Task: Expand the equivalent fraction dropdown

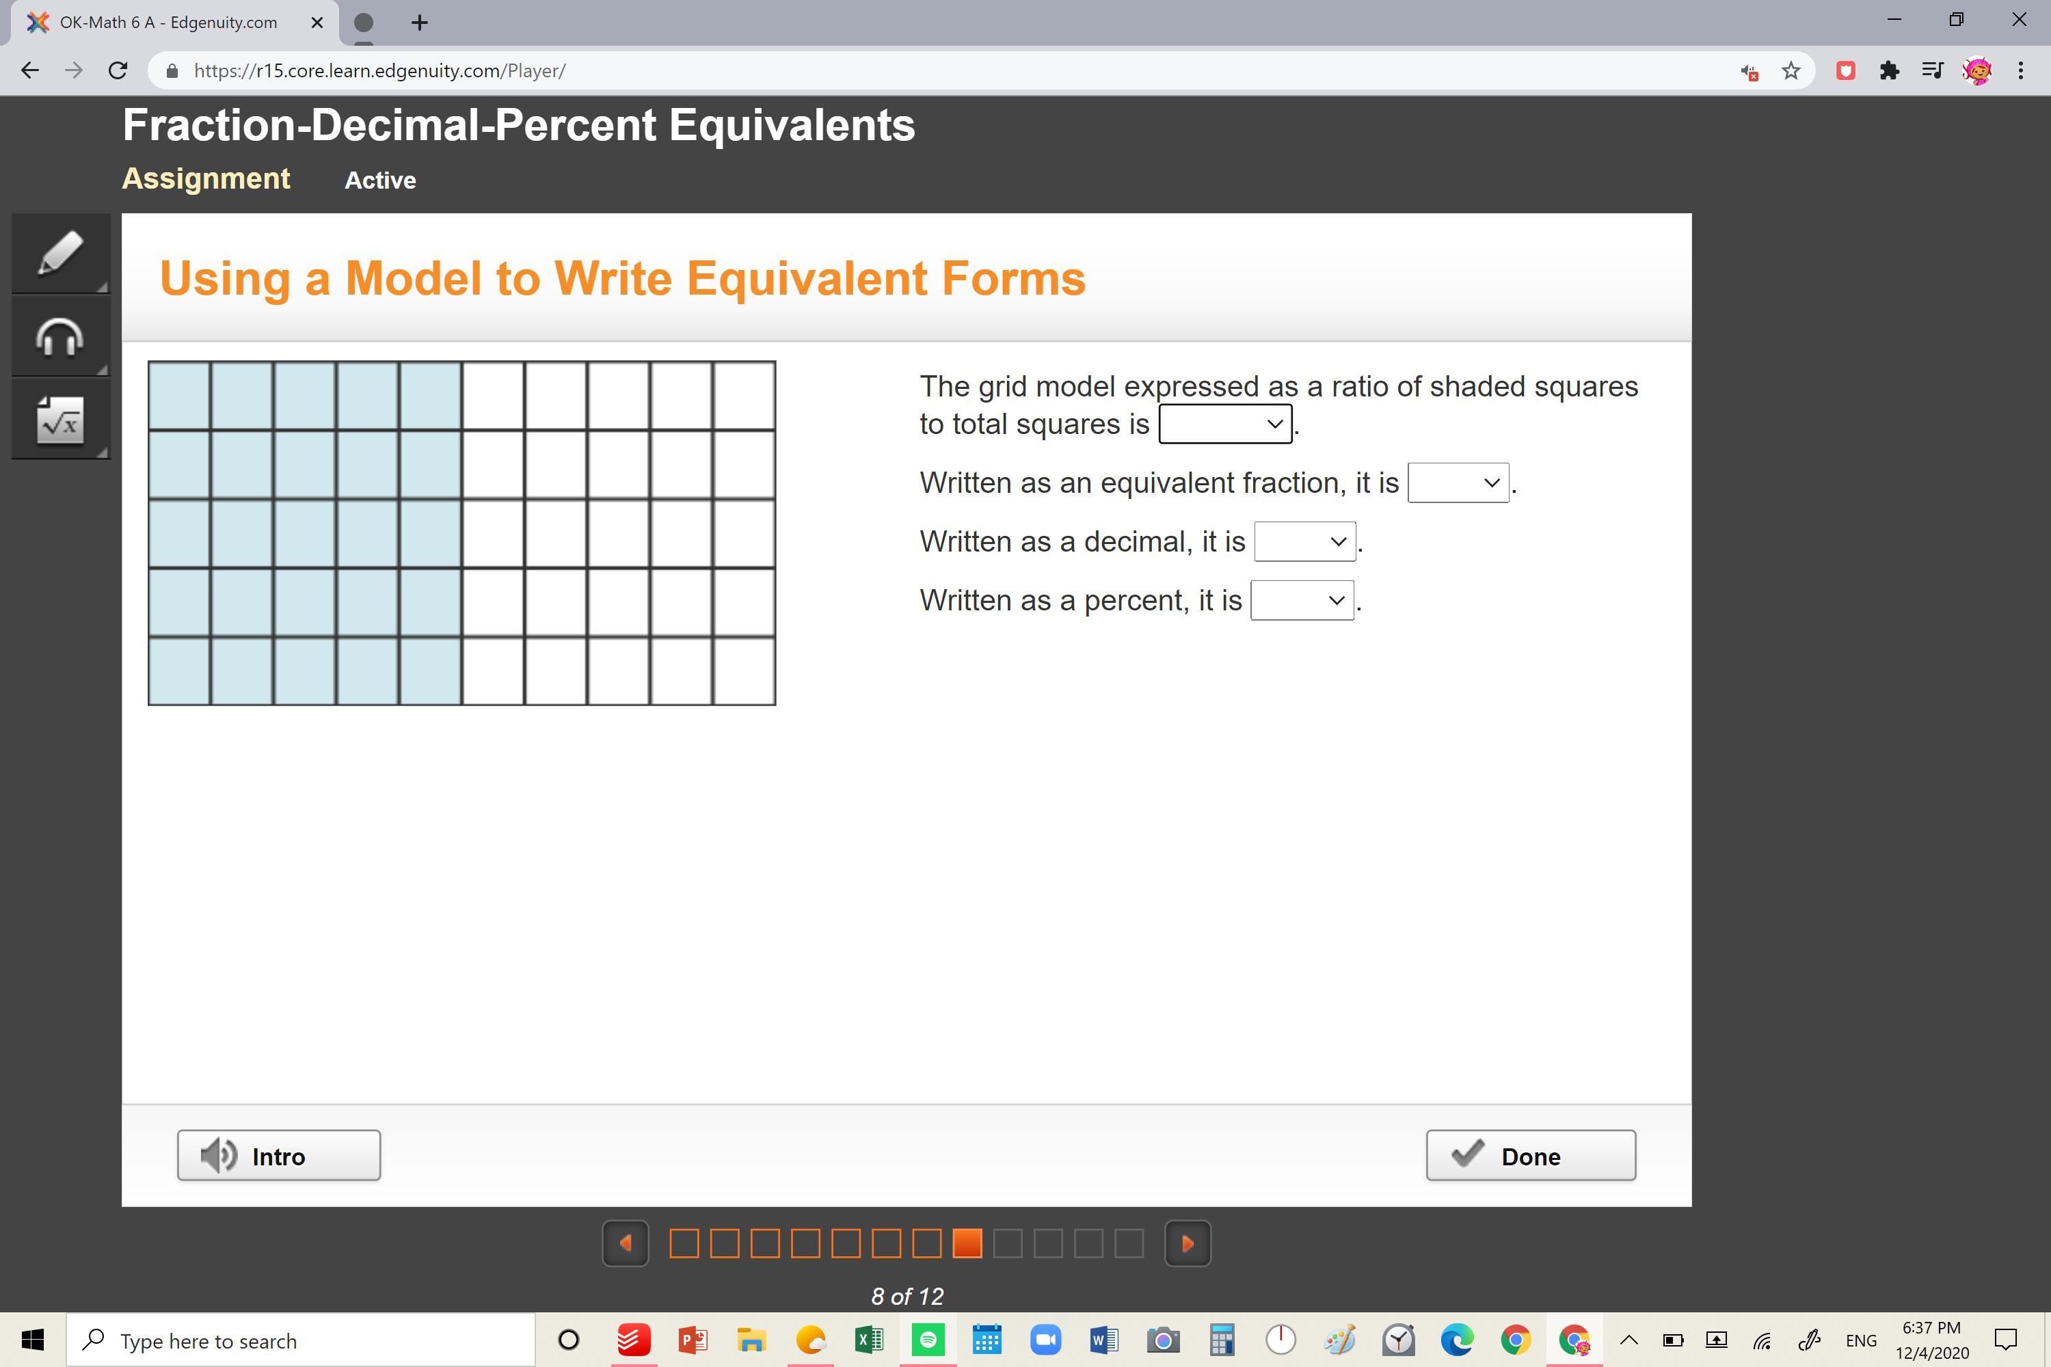Action: 1457,483
